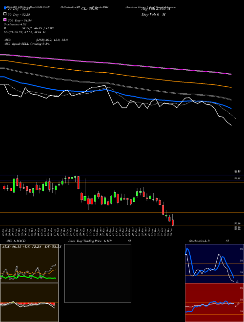Viewport: 244px width, 322px height.
Task: Click the magenta 200 Day legend swatch
Action: click(x=5, y=20)
